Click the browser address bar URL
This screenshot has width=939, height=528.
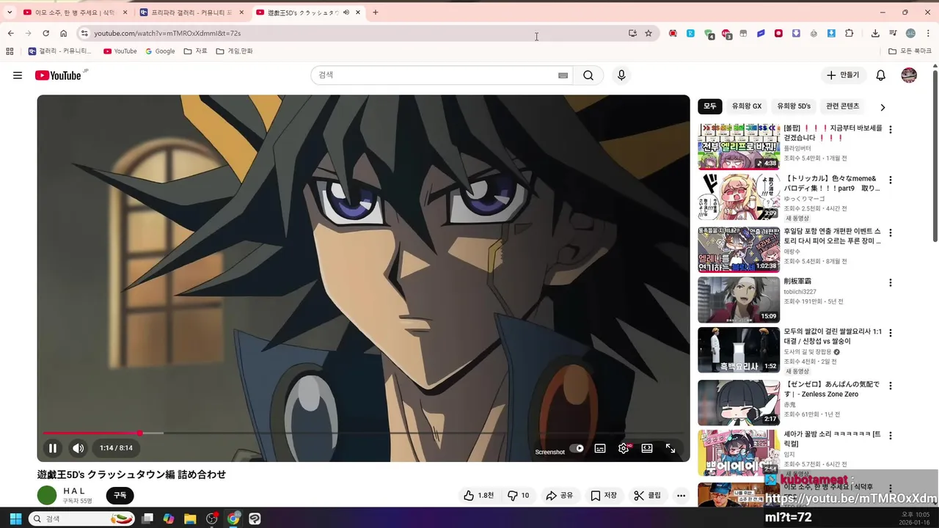(x=167, y=33)
